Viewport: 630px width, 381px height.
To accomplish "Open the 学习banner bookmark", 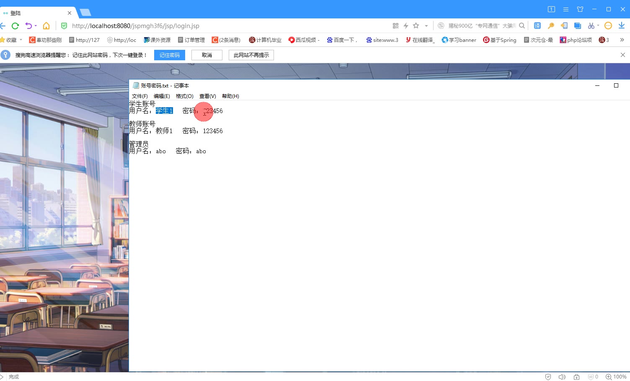I will pos(459,40).
